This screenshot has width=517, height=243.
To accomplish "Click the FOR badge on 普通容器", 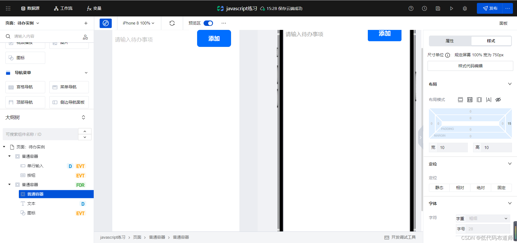I will tap(80, 185).
